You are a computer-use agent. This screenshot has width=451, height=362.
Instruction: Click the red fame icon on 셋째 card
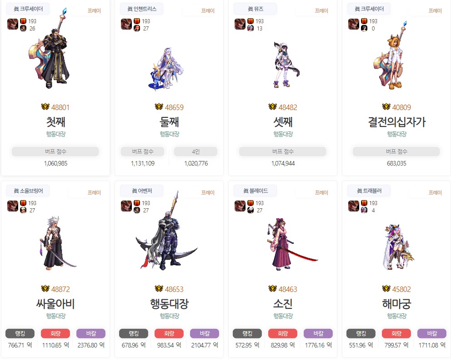(x=251, y=21)
